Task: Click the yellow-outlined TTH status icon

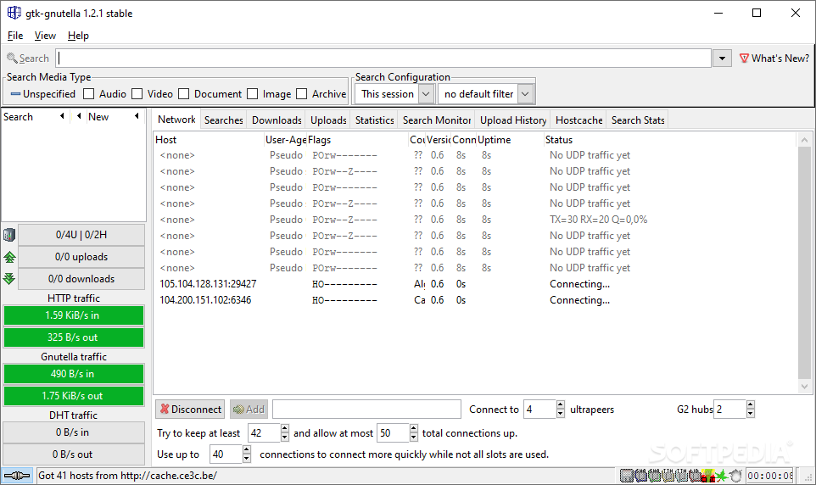Action: tap(668, 476)
